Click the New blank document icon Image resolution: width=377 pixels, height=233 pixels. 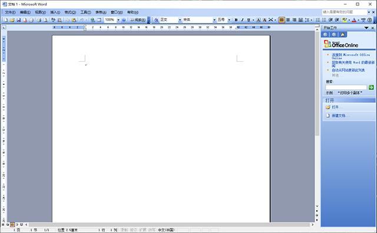[6, 20]
